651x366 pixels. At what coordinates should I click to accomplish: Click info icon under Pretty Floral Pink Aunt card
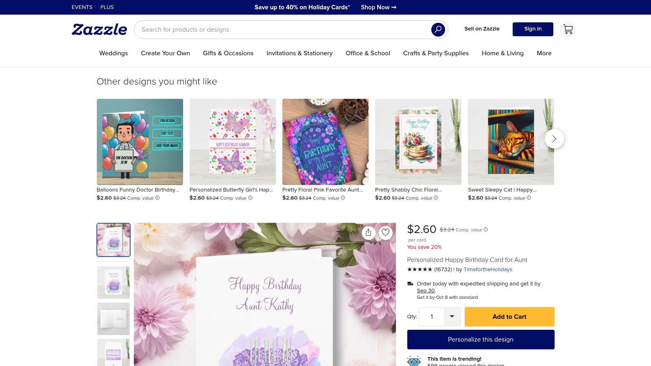click(x=343, y=198)
